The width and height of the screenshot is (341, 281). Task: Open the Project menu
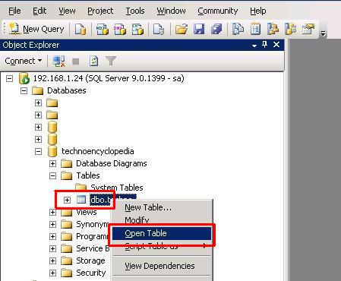click(100, 11)
